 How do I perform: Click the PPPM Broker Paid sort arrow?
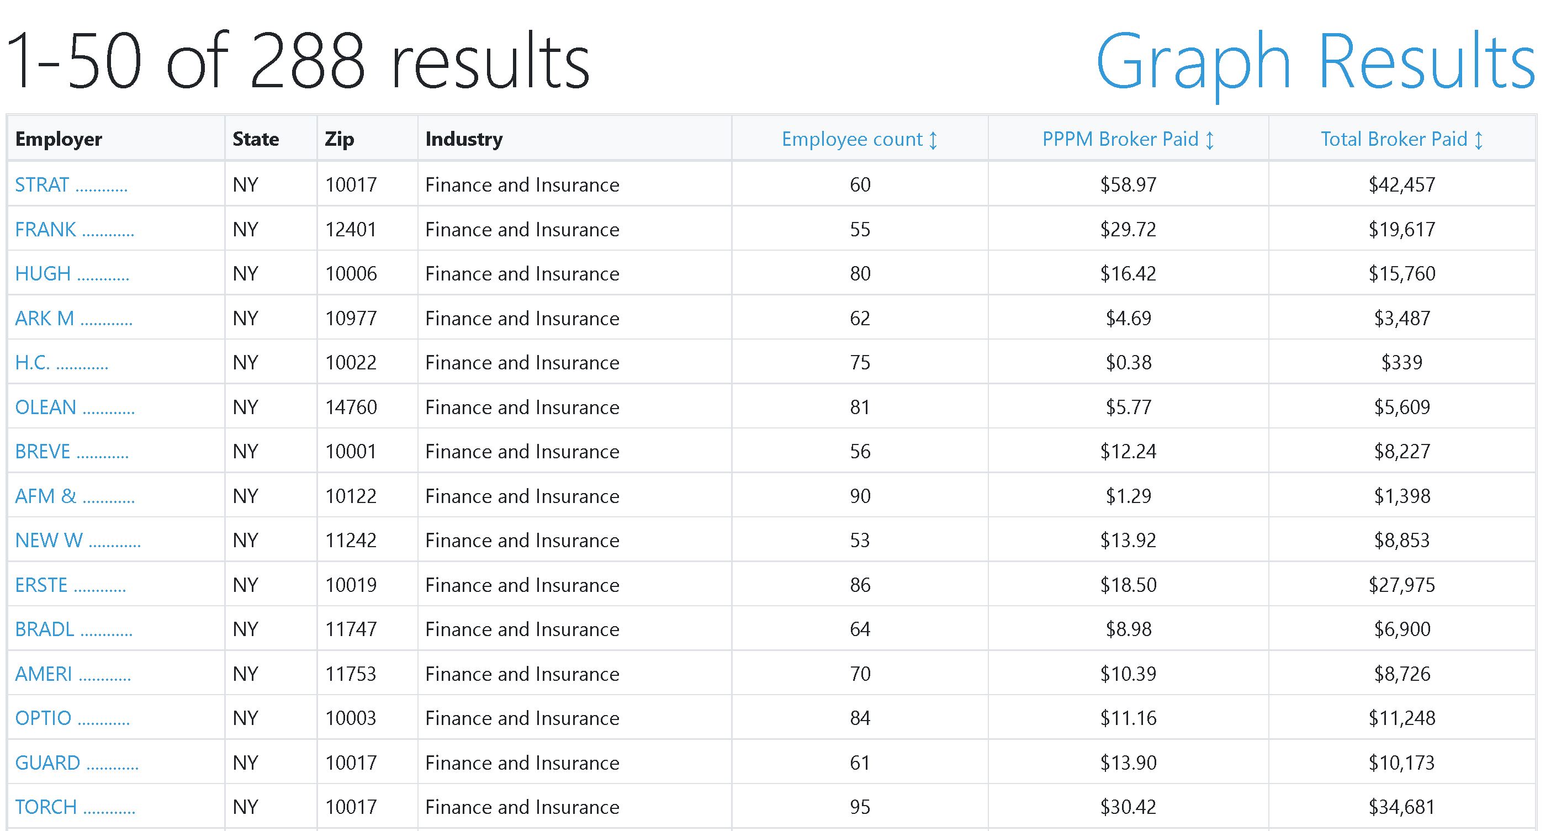pos(1209,140)
